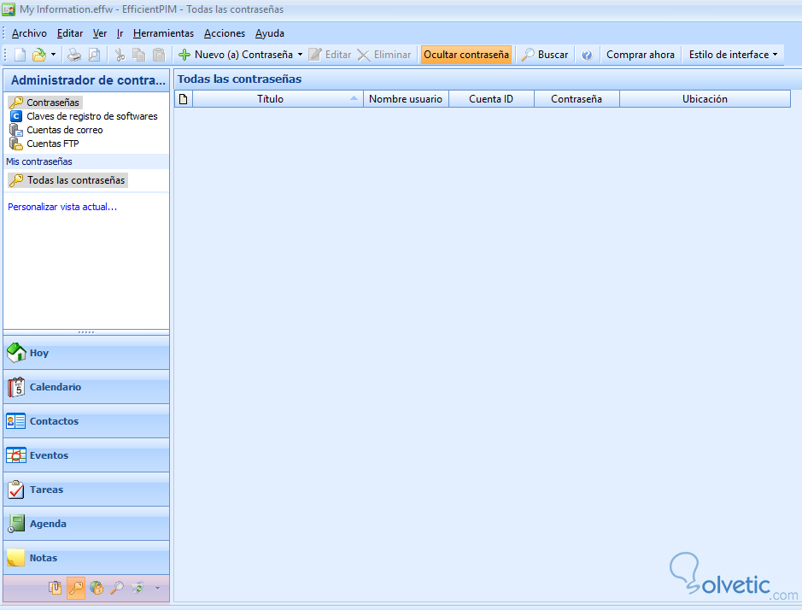Open the Eventos navigation section
The width and height of the screenshot is (802, 610).
pos(86,455)
